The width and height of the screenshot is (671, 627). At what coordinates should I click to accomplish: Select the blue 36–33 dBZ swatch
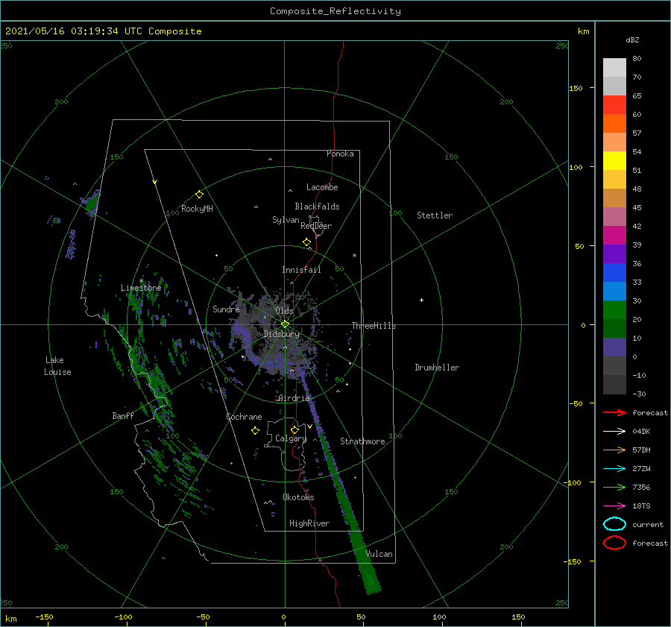[x=614, y=273]
